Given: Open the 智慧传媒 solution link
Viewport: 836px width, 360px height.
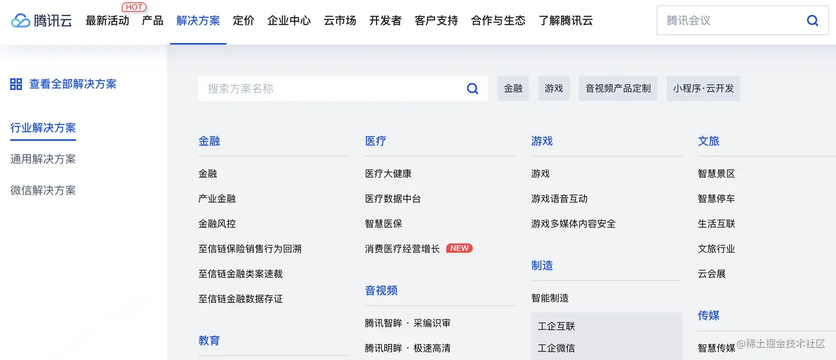Looking at the screenshot, I should click(716, 348).
